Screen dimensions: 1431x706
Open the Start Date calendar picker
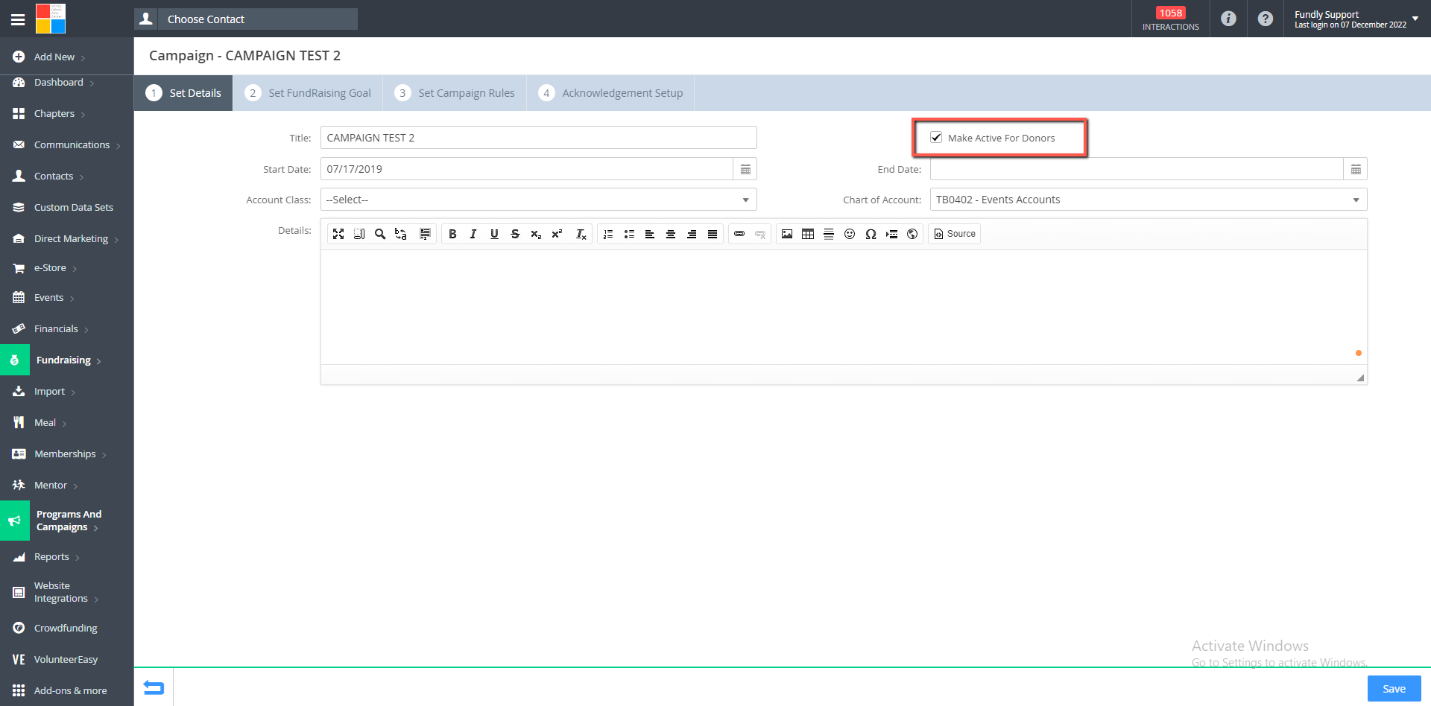[x=745, y=169]
